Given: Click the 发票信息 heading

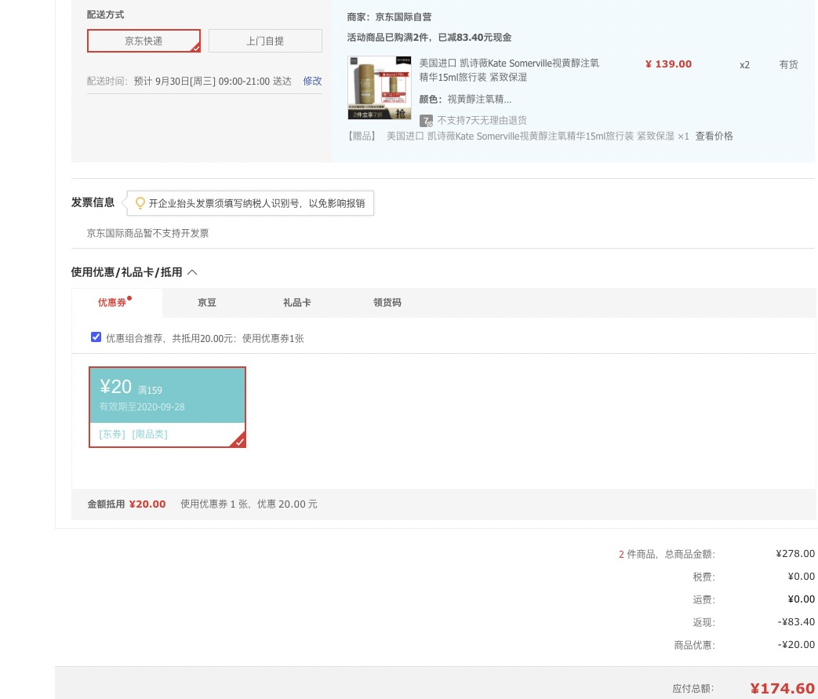Looking at the screenshot, I should 93,202.
